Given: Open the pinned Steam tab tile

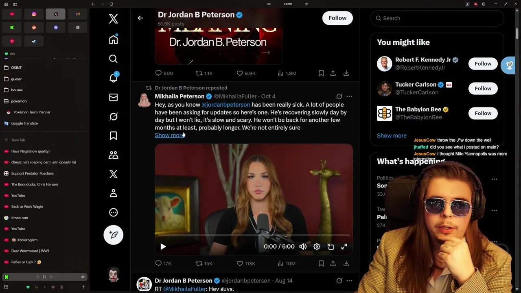Looking at the screenshot, I should [x=34, y=41].
